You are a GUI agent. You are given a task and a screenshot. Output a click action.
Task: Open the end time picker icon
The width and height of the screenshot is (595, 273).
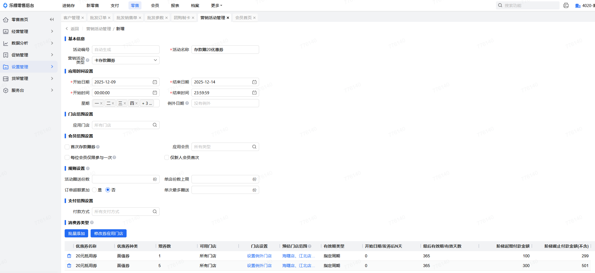click(254, 93)
